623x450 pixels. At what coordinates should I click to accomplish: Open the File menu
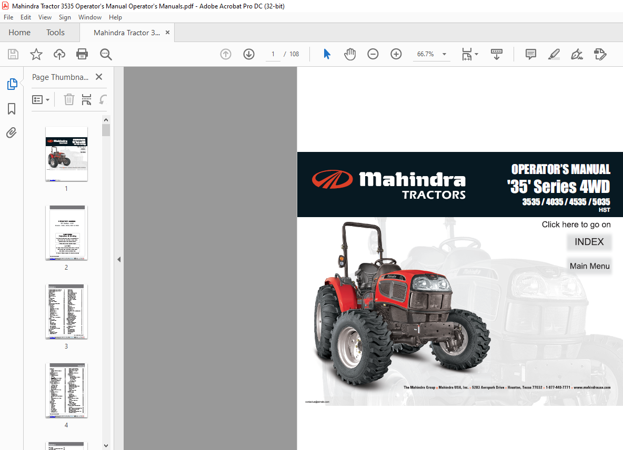[x=8, y=17]
